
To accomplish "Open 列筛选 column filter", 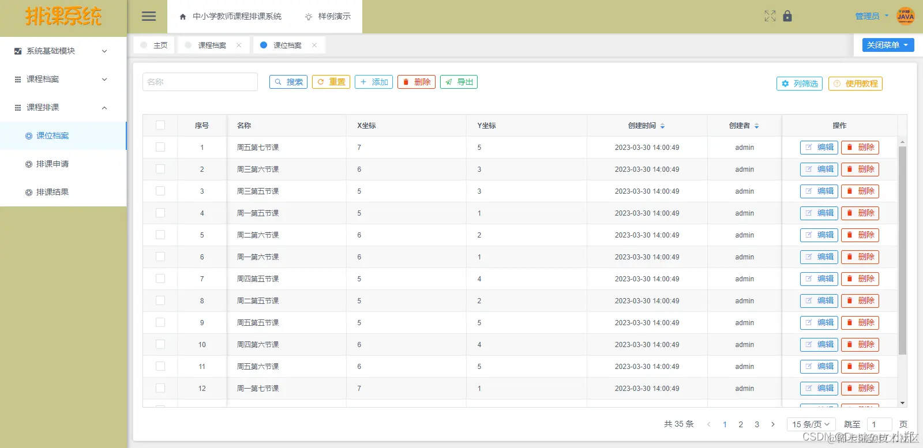I will point(800,84).
